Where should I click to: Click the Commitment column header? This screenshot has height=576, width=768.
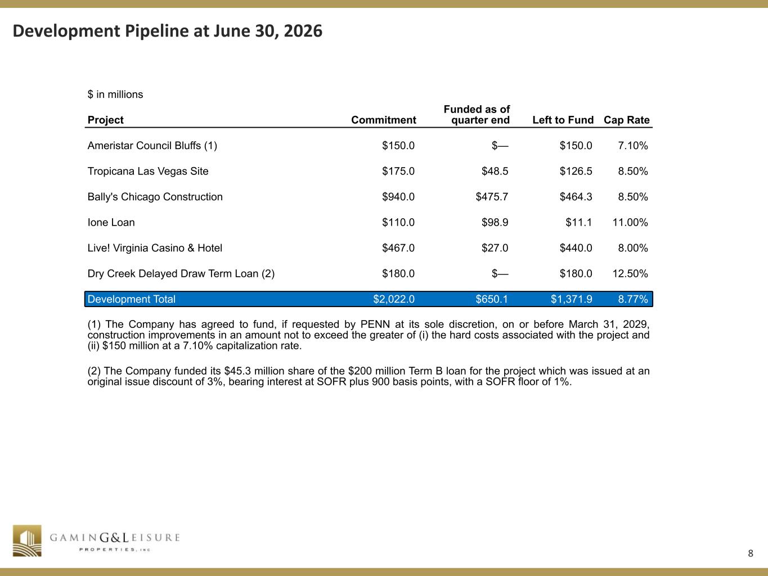pyautogui.click(x=384, y=120)
